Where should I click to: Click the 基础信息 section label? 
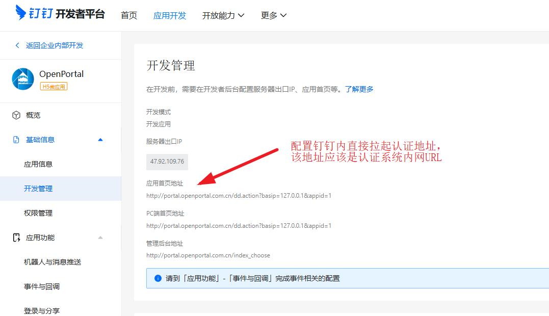(40, 140)
